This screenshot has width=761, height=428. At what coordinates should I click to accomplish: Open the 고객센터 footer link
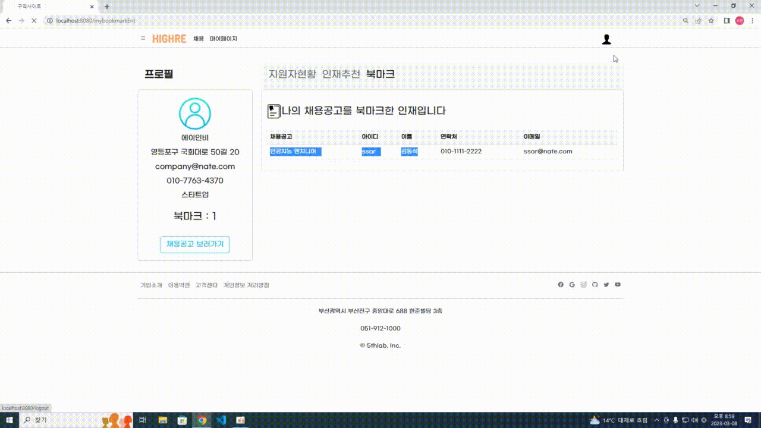tap(207, 285)
